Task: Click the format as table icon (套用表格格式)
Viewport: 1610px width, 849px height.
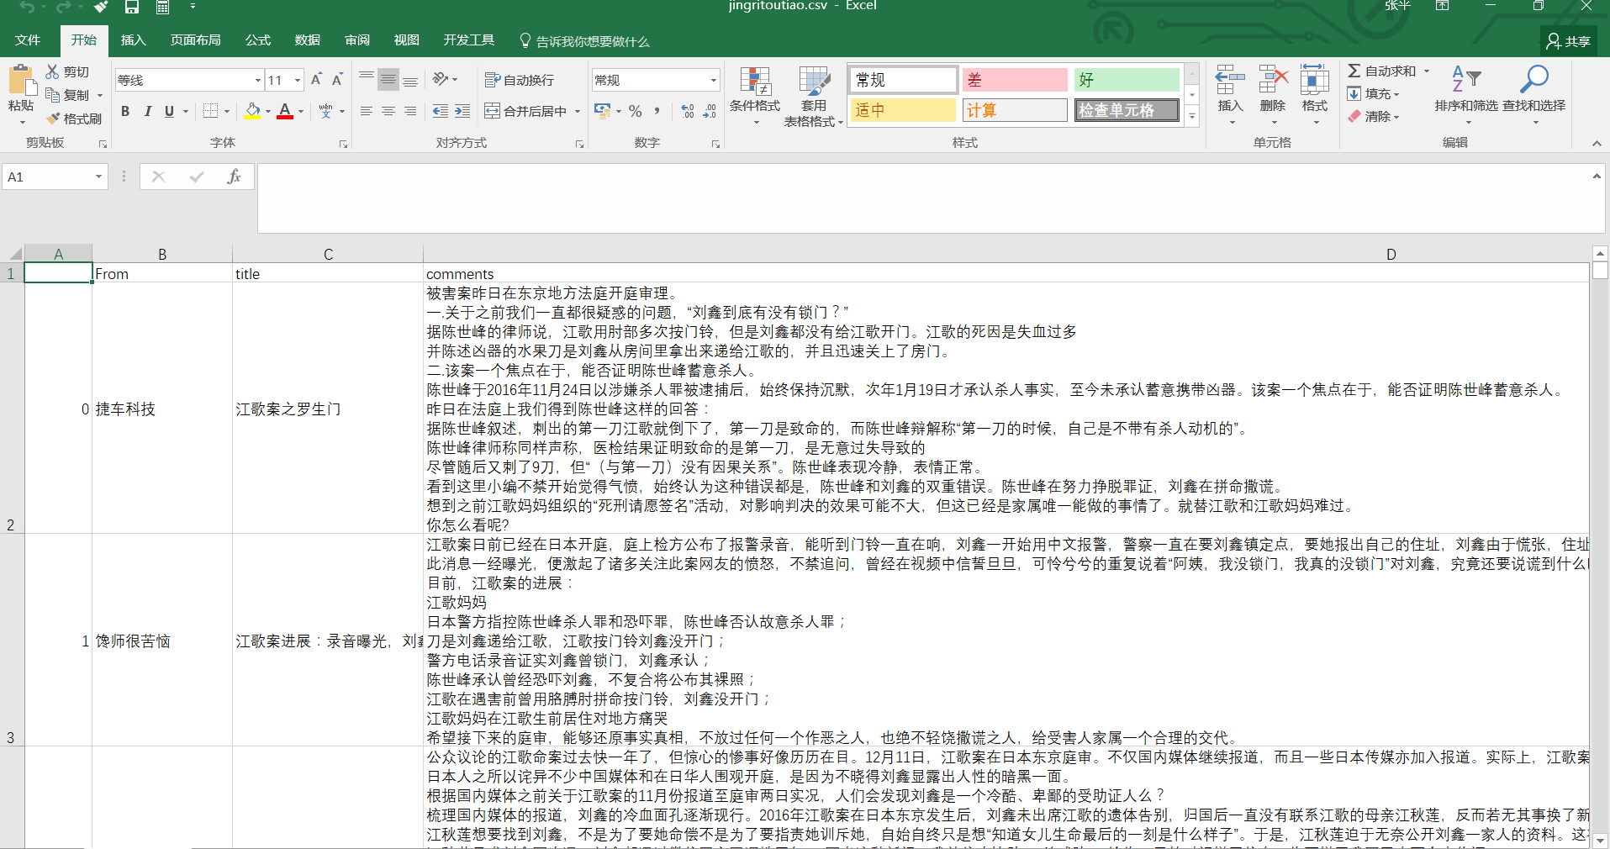Action: 812,94
